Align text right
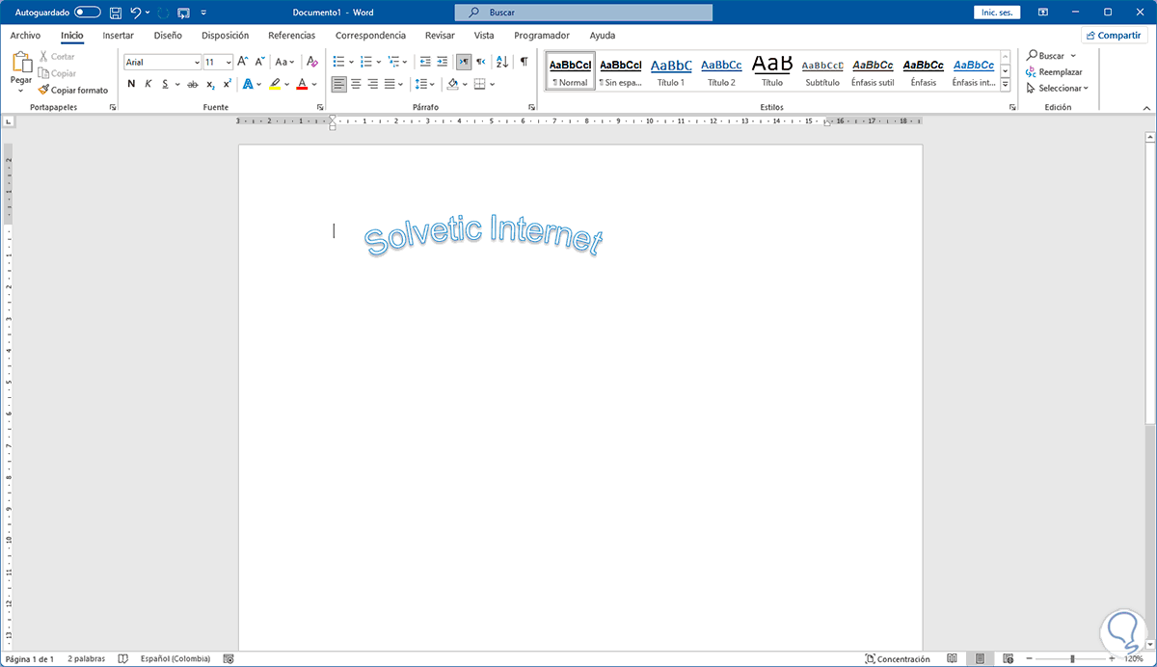The width and height of the screenshot is (1157, 667). [373, 84]
